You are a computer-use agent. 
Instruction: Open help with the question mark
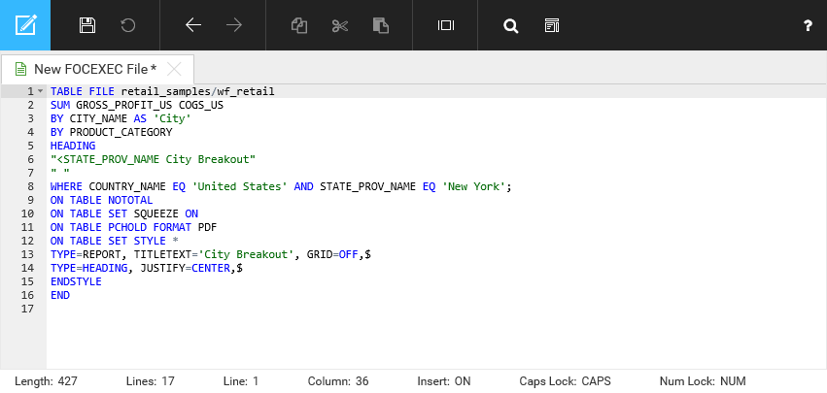tap(808, 26)
